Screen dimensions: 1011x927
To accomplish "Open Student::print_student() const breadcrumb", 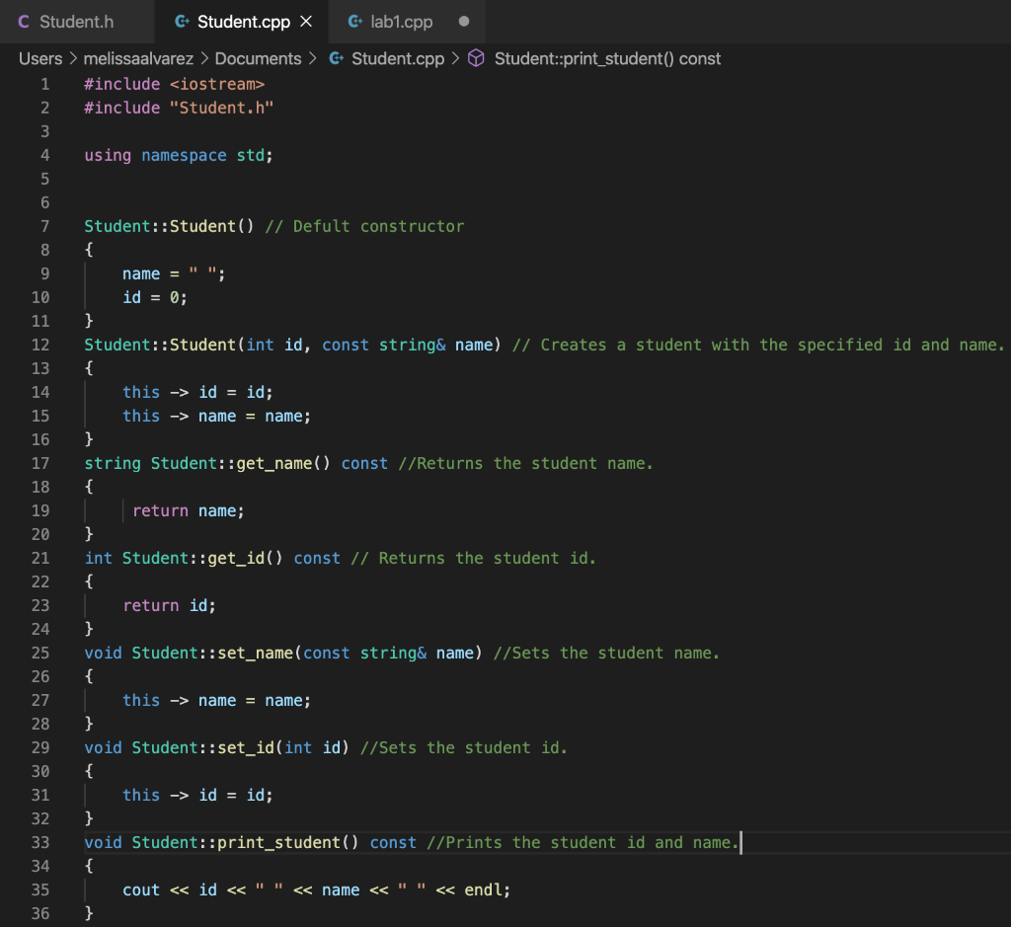I will coord(607,58).
